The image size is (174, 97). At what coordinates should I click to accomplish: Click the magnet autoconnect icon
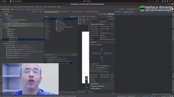81,19
